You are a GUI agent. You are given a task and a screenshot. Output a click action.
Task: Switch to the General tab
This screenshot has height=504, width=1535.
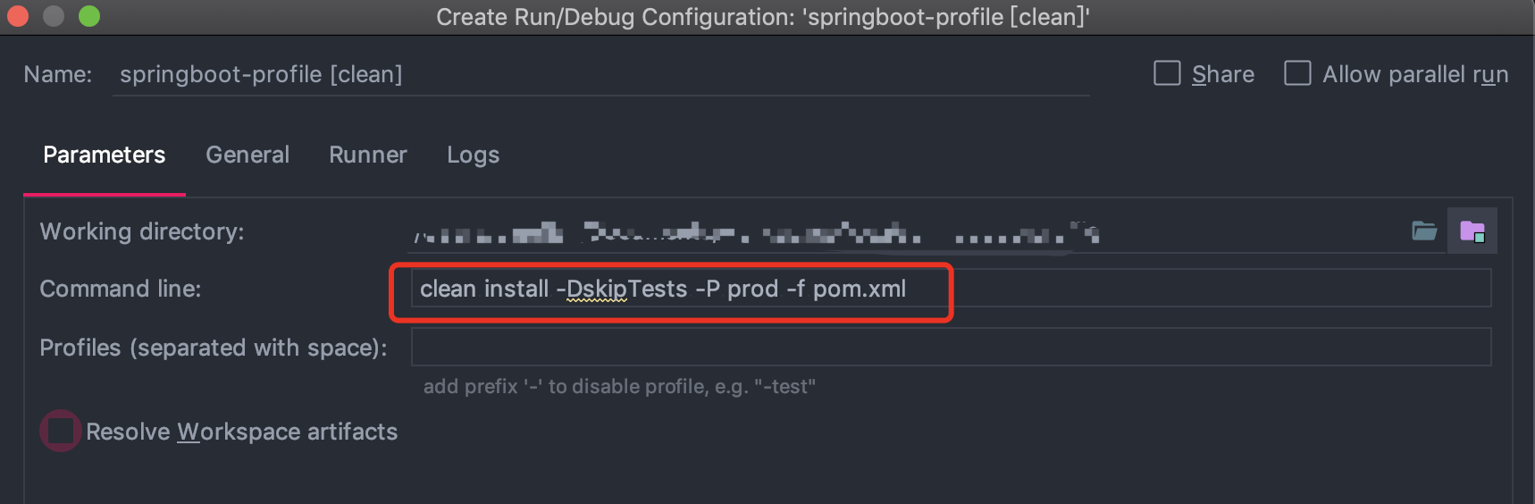(x=247, y=155)
